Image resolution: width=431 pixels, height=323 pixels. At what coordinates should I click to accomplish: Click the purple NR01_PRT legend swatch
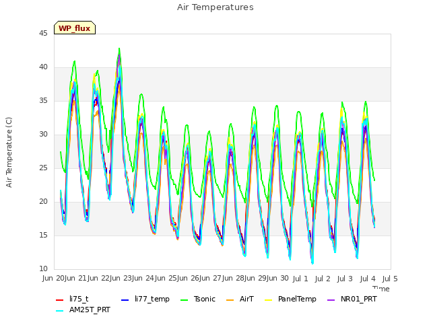pos(331,300)
